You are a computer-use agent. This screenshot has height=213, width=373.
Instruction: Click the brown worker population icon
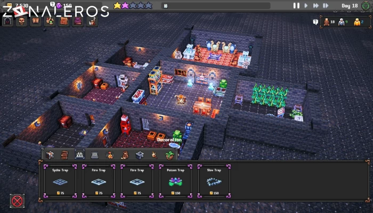pyautogui.click(x=327, y=22)
